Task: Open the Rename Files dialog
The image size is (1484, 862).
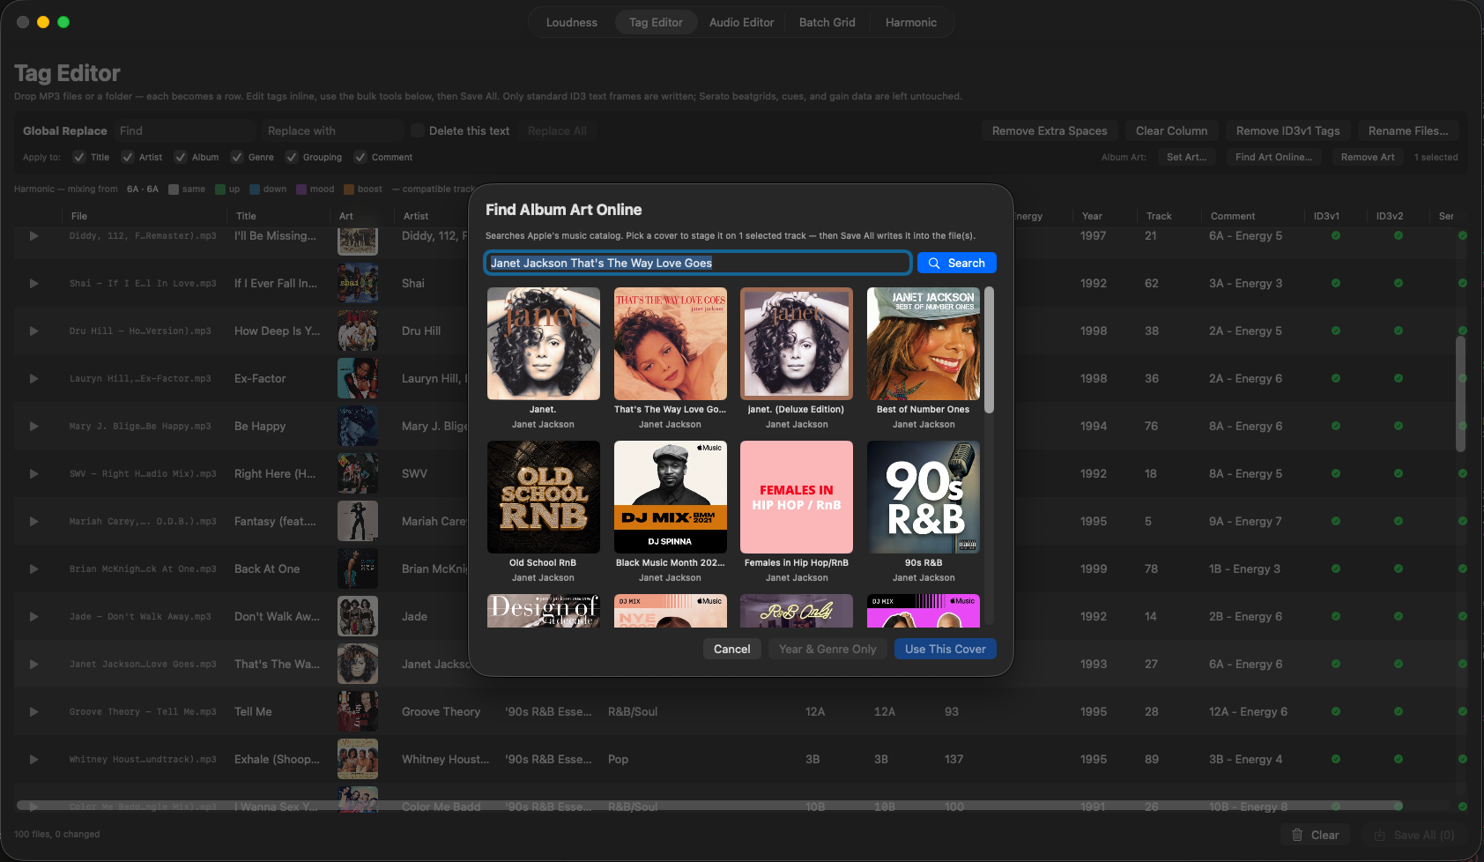Action: click(x=1408, y=130)
